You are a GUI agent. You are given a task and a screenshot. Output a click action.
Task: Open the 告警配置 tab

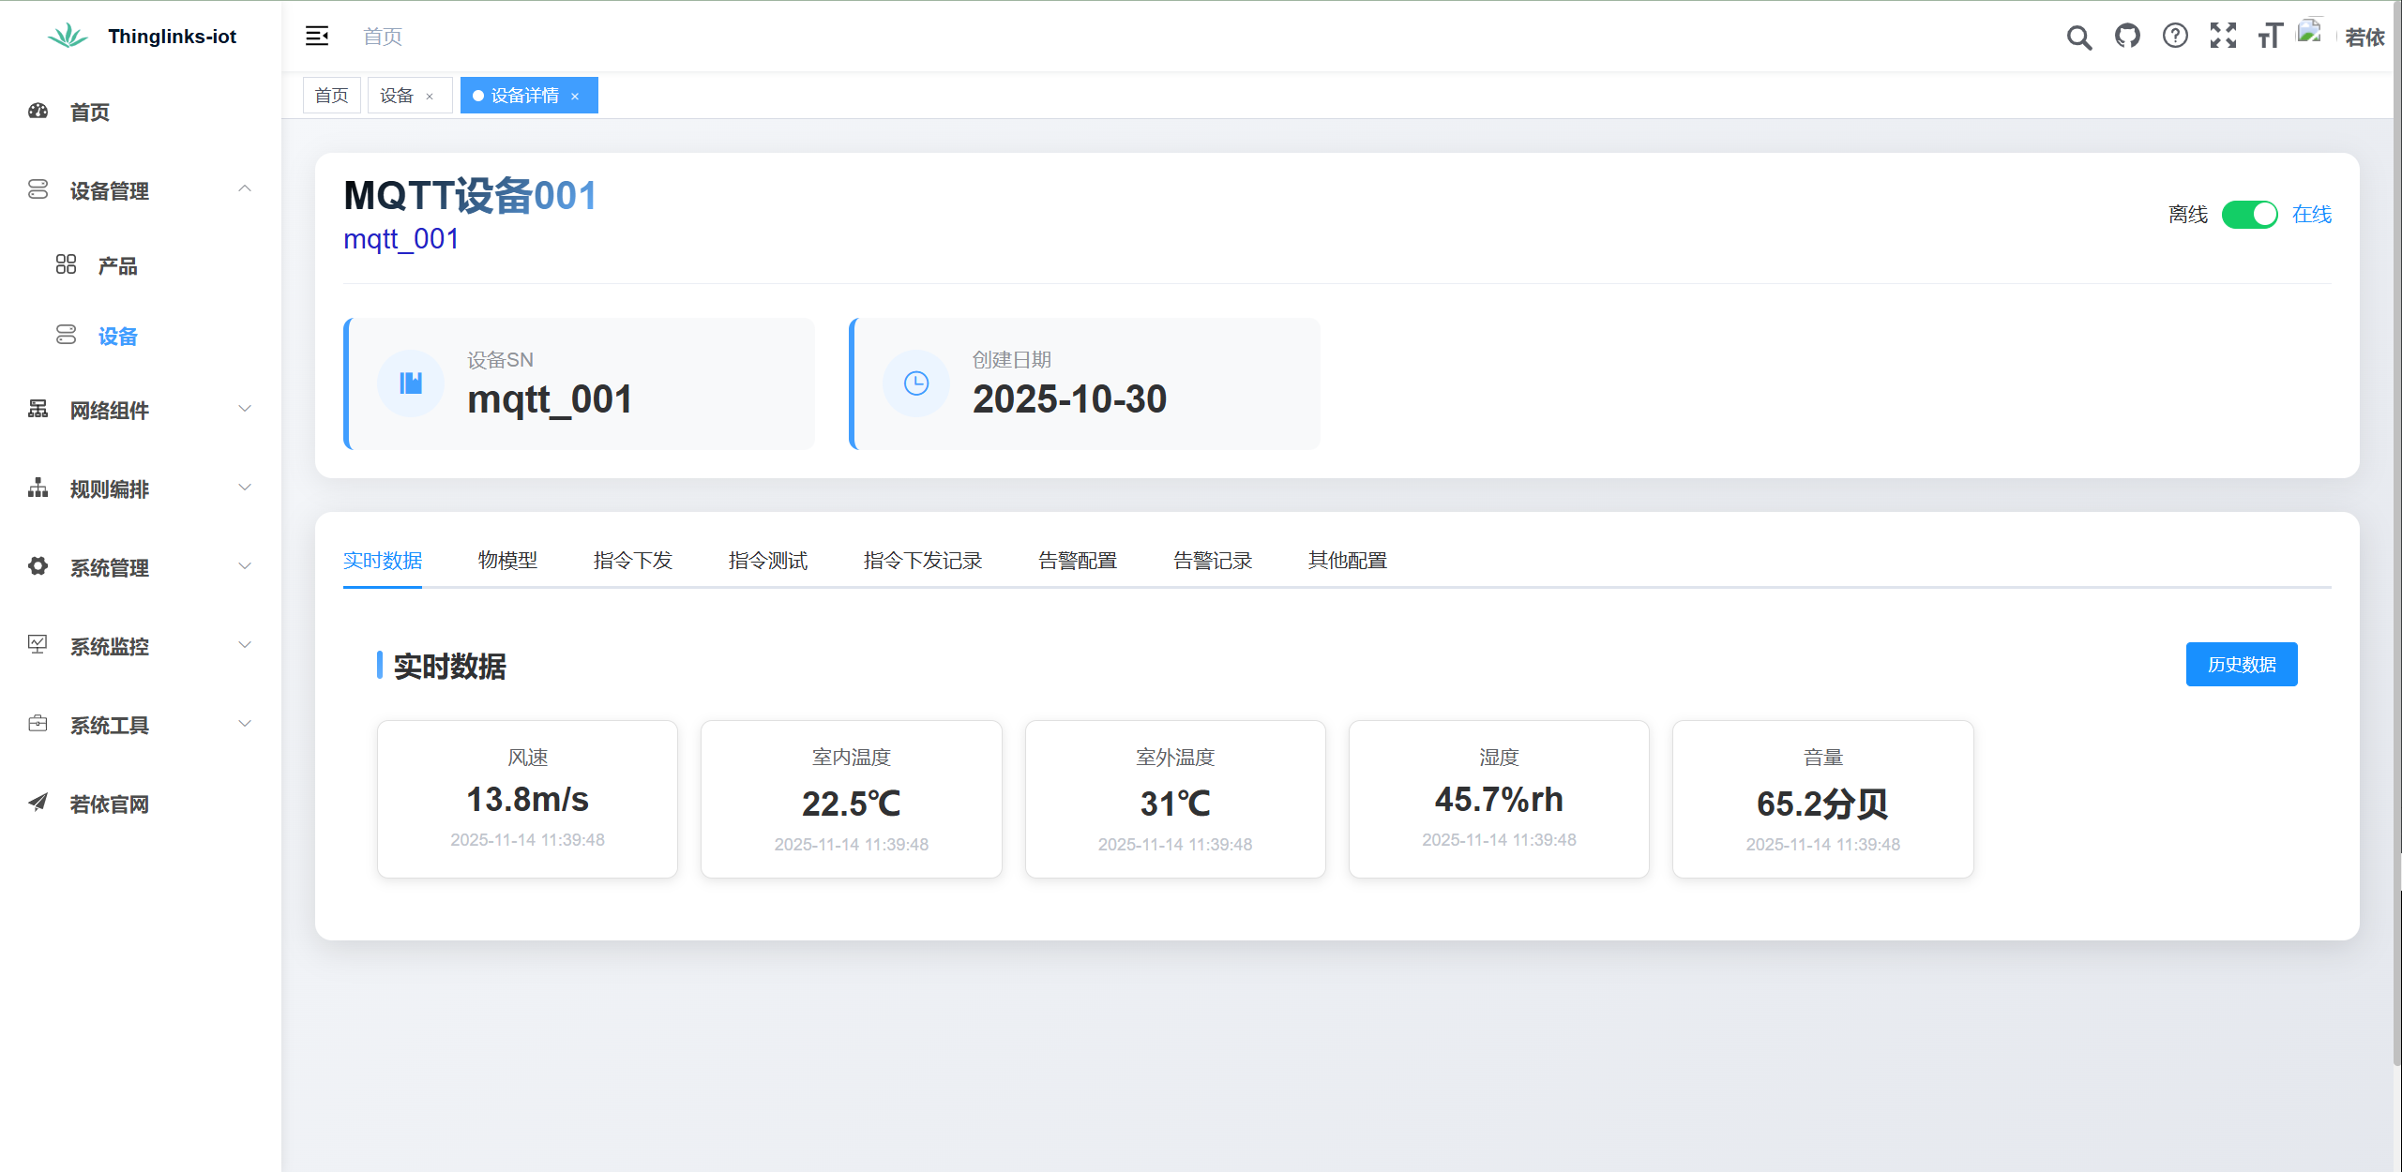coord(1078,561)
